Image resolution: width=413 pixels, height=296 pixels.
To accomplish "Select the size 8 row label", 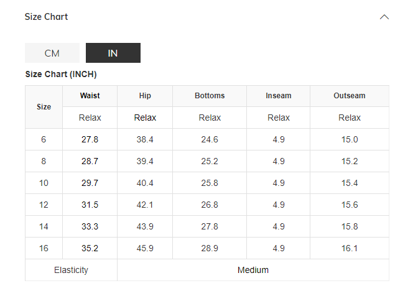I will pos(44,161).
